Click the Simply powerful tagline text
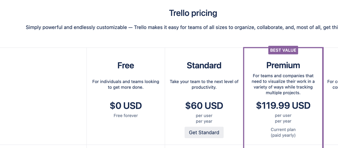The width and height of the screenshot is (338, 148). coord(182,27)
